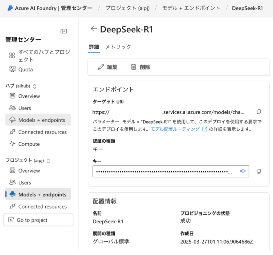Click inside the masked キー field
273x255 pixels.
(171, 171)
